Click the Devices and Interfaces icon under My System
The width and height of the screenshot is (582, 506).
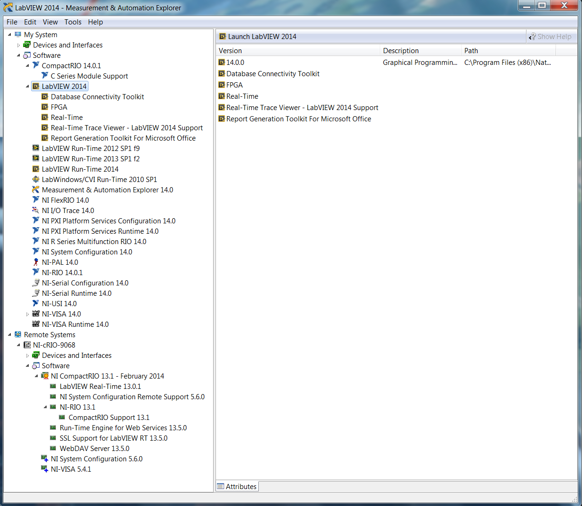[27, 45]
